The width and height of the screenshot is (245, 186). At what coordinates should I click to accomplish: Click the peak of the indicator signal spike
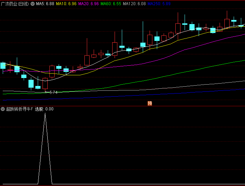tap(45, 113)
